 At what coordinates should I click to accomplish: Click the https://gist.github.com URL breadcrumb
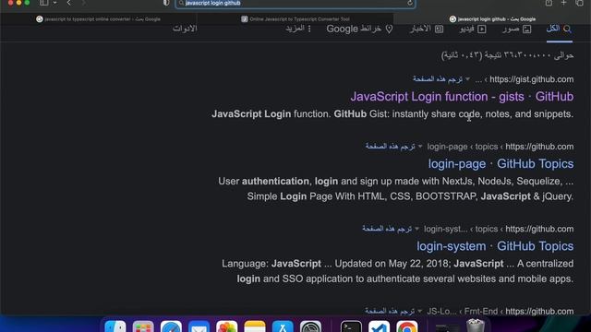click(532, 79)
